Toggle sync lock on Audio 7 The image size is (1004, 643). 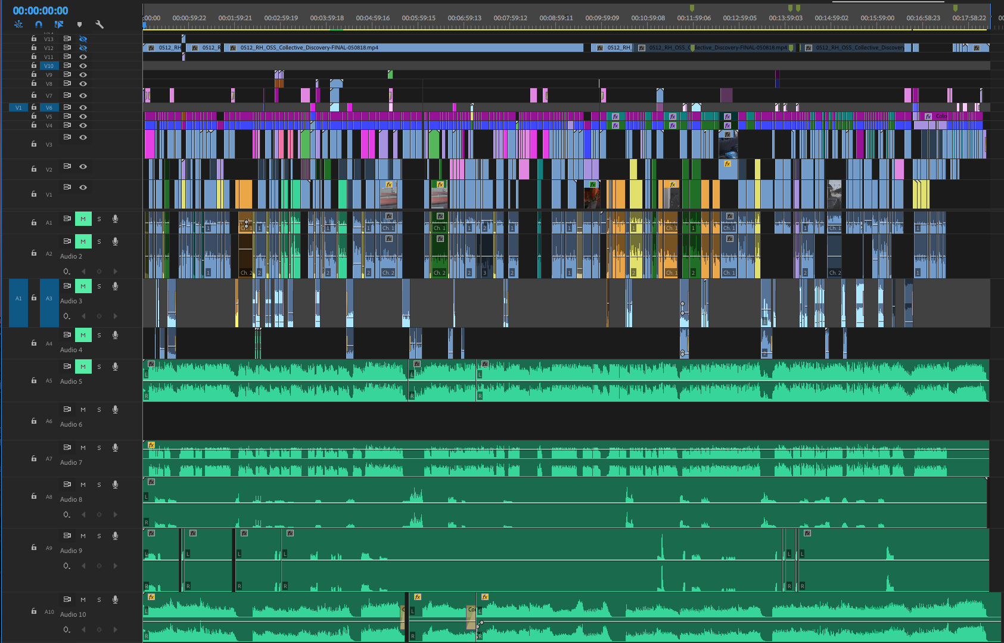click(67, 448)
